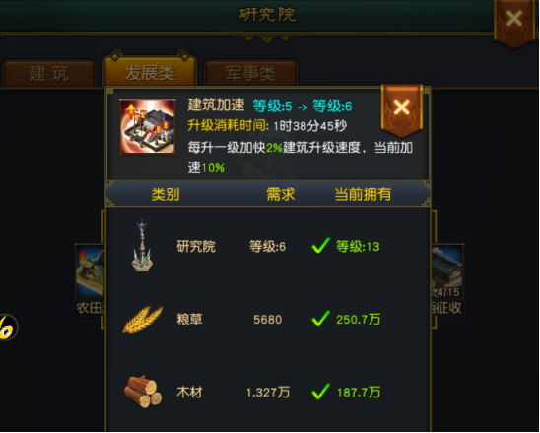
Task: Click green checkmark beside 187.7万
Action: (x=320, y=392)
